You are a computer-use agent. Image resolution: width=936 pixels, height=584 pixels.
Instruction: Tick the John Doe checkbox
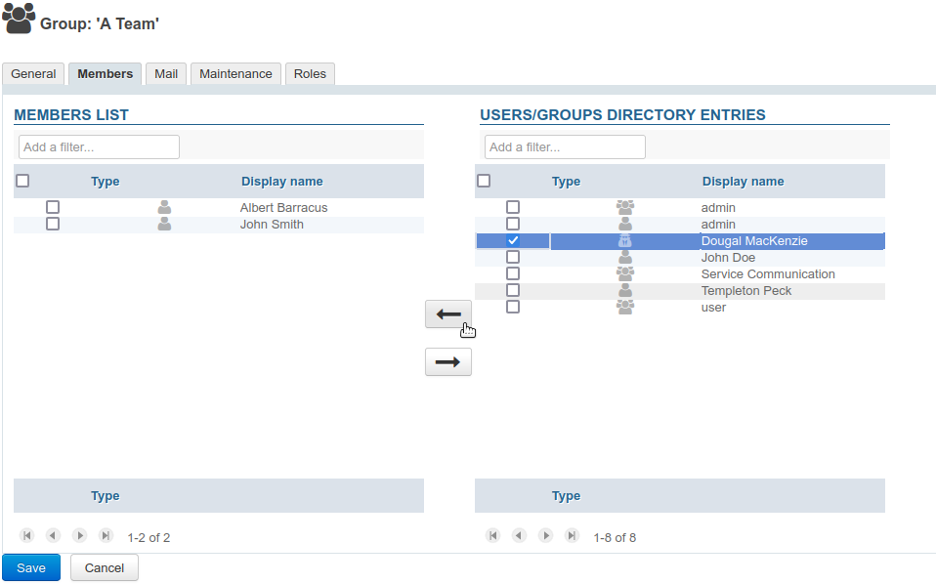pos(513,258)
